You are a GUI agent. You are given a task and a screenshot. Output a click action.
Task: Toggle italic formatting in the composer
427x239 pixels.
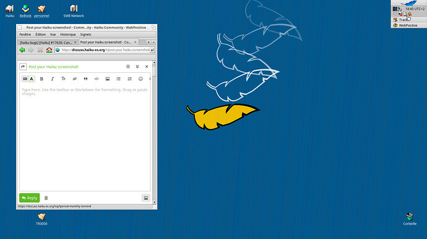click(52, 79)
